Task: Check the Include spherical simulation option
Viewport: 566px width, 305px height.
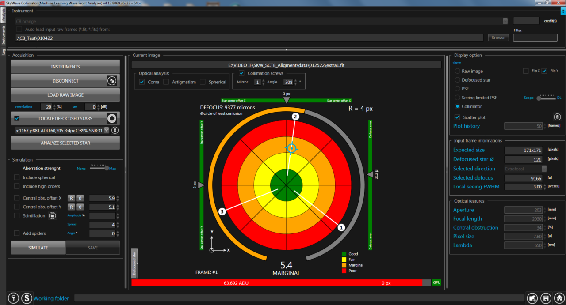Action: click(x=18, y=177)
